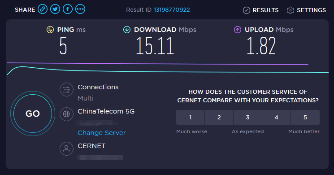Rate customer service 1 Much worse
This screenshot has width=334, height=175.
coord(190,117)
